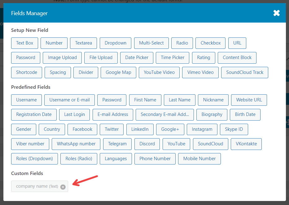
Task: Insert the WhatsApp number predefined field
Action: 76,144
